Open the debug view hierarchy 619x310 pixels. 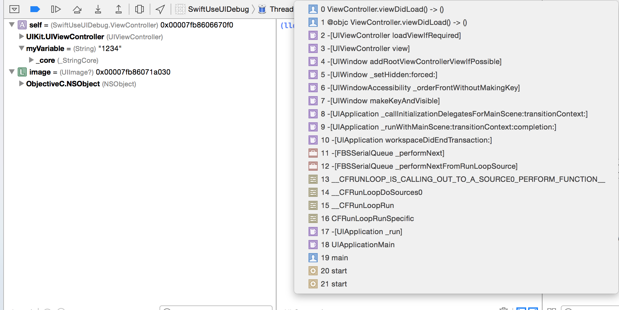[140, 9]
